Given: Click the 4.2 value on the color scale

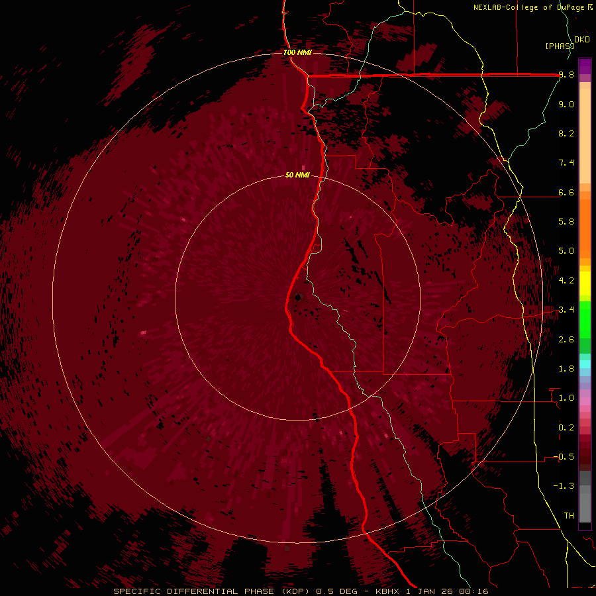Looking at the screenshot, I should (566, 281).
